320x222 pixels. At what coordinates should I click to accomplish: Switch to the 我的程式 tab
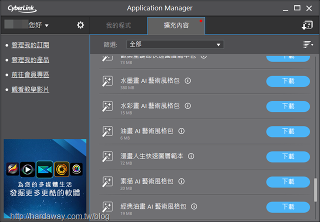tap(118, 25)
